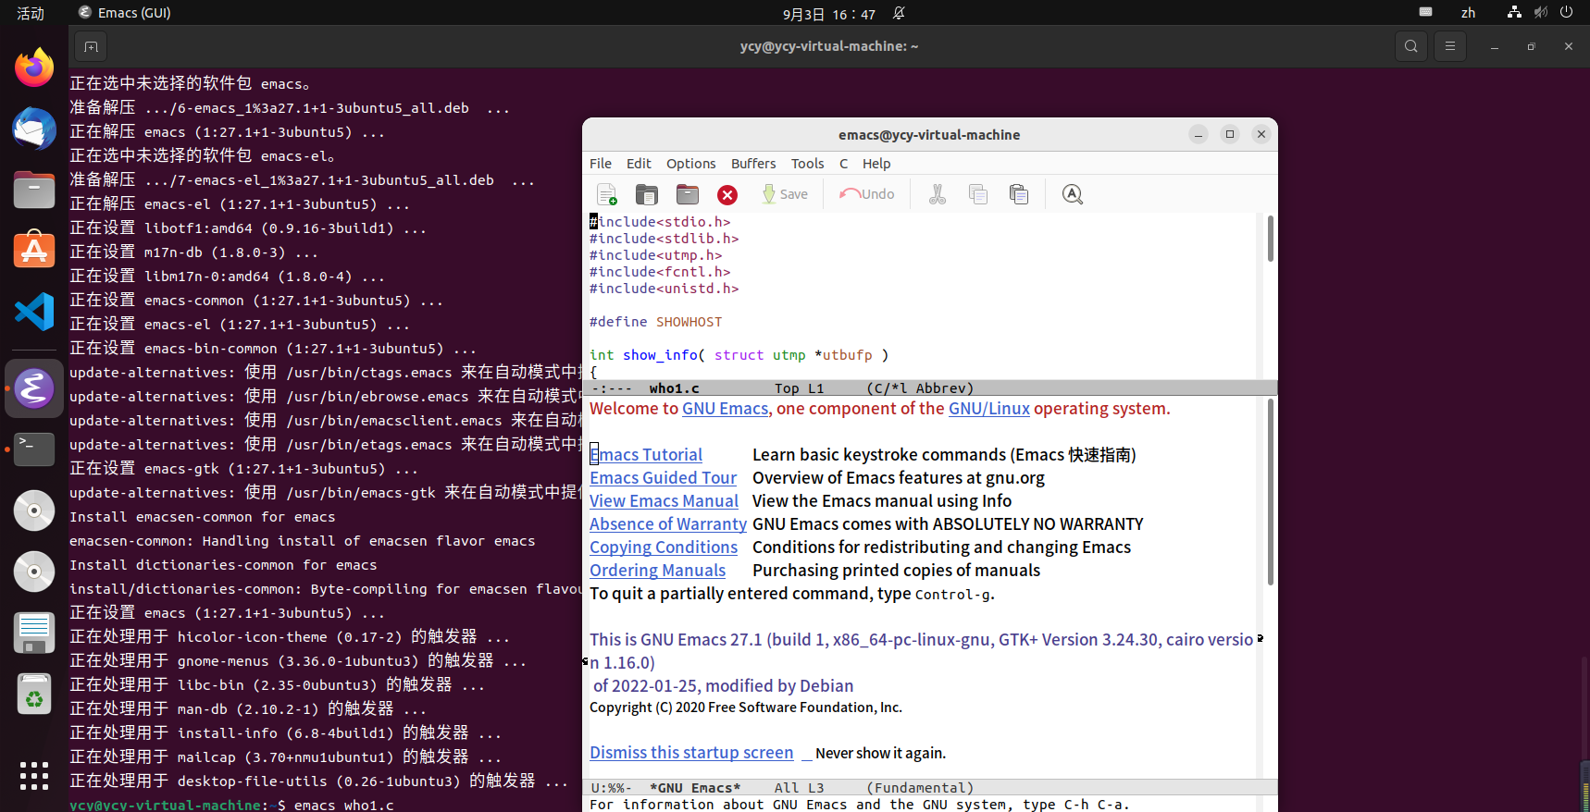Open the directory (Dired) toolbar icon
The height and width of the screenshot is (812, 1590).
pos(688,194)
